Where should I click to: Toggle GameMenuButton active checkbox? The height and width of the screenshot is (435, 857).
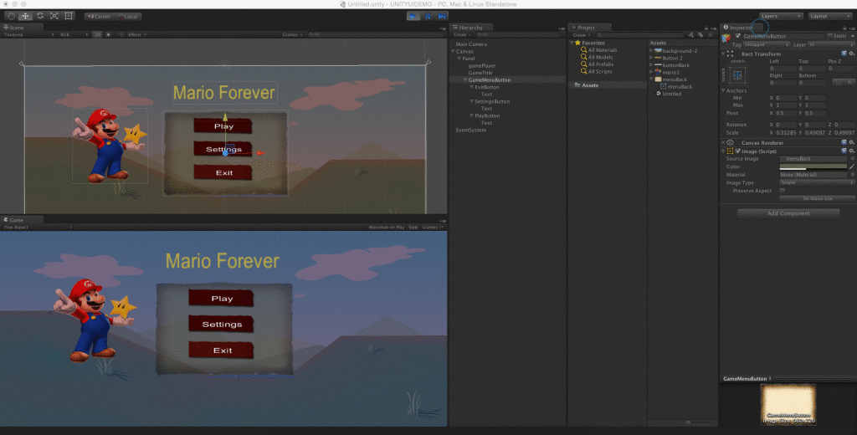738,36
